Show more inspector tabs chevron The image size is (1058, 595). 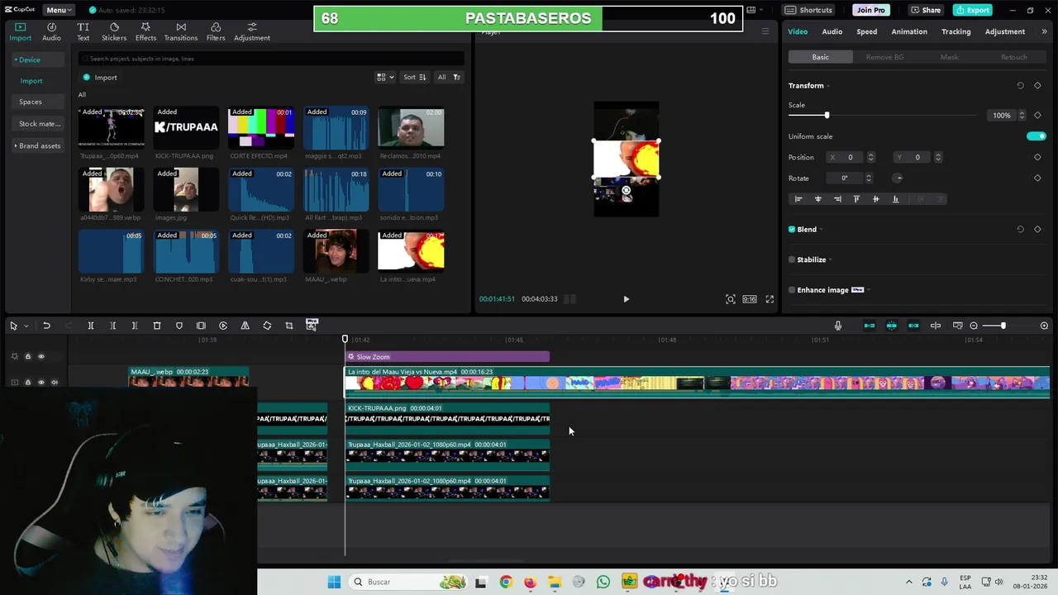pyautogui.click(x=1044, y=31)
